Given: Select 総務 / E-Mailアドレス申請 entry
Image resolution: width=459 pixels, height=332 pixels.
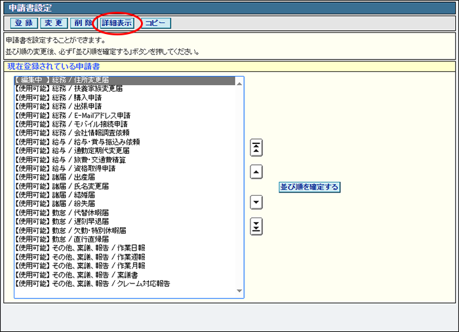Looking at the screenshot, I should (x=125, y=115).
